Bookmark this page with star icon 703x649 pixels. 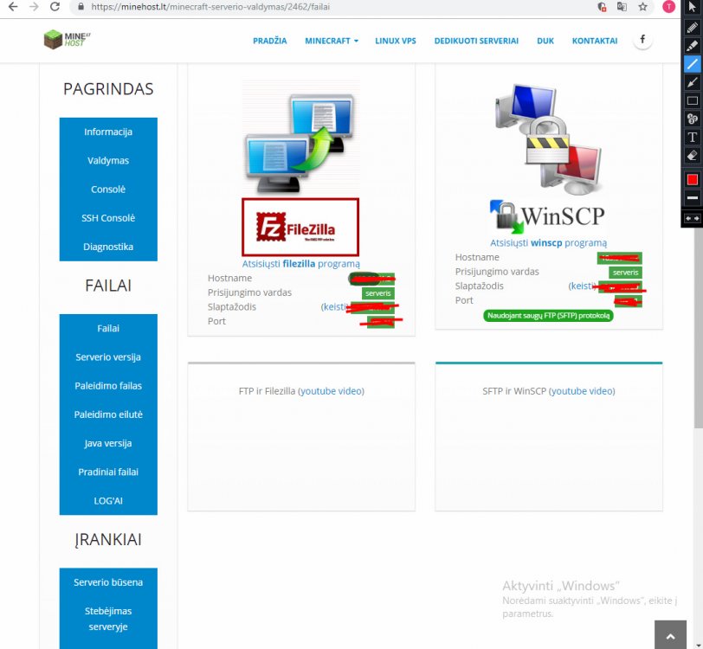click(x=643, y=7)
